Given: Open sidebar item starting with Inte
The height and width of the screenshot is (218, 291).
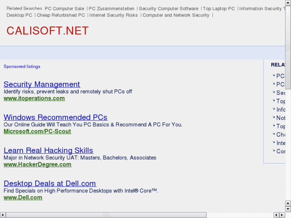Looking at the screenshot, I should click(281, 143).
